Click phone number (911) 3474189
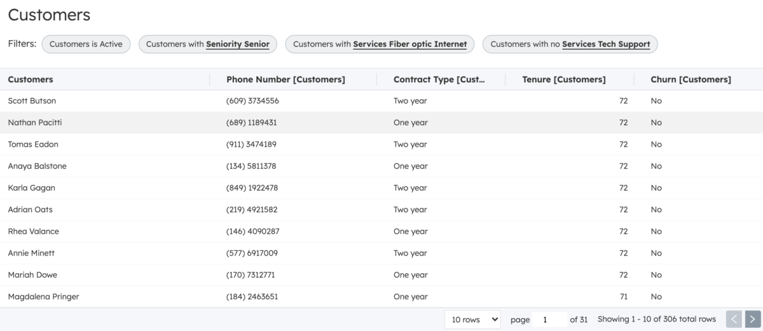 251,144
